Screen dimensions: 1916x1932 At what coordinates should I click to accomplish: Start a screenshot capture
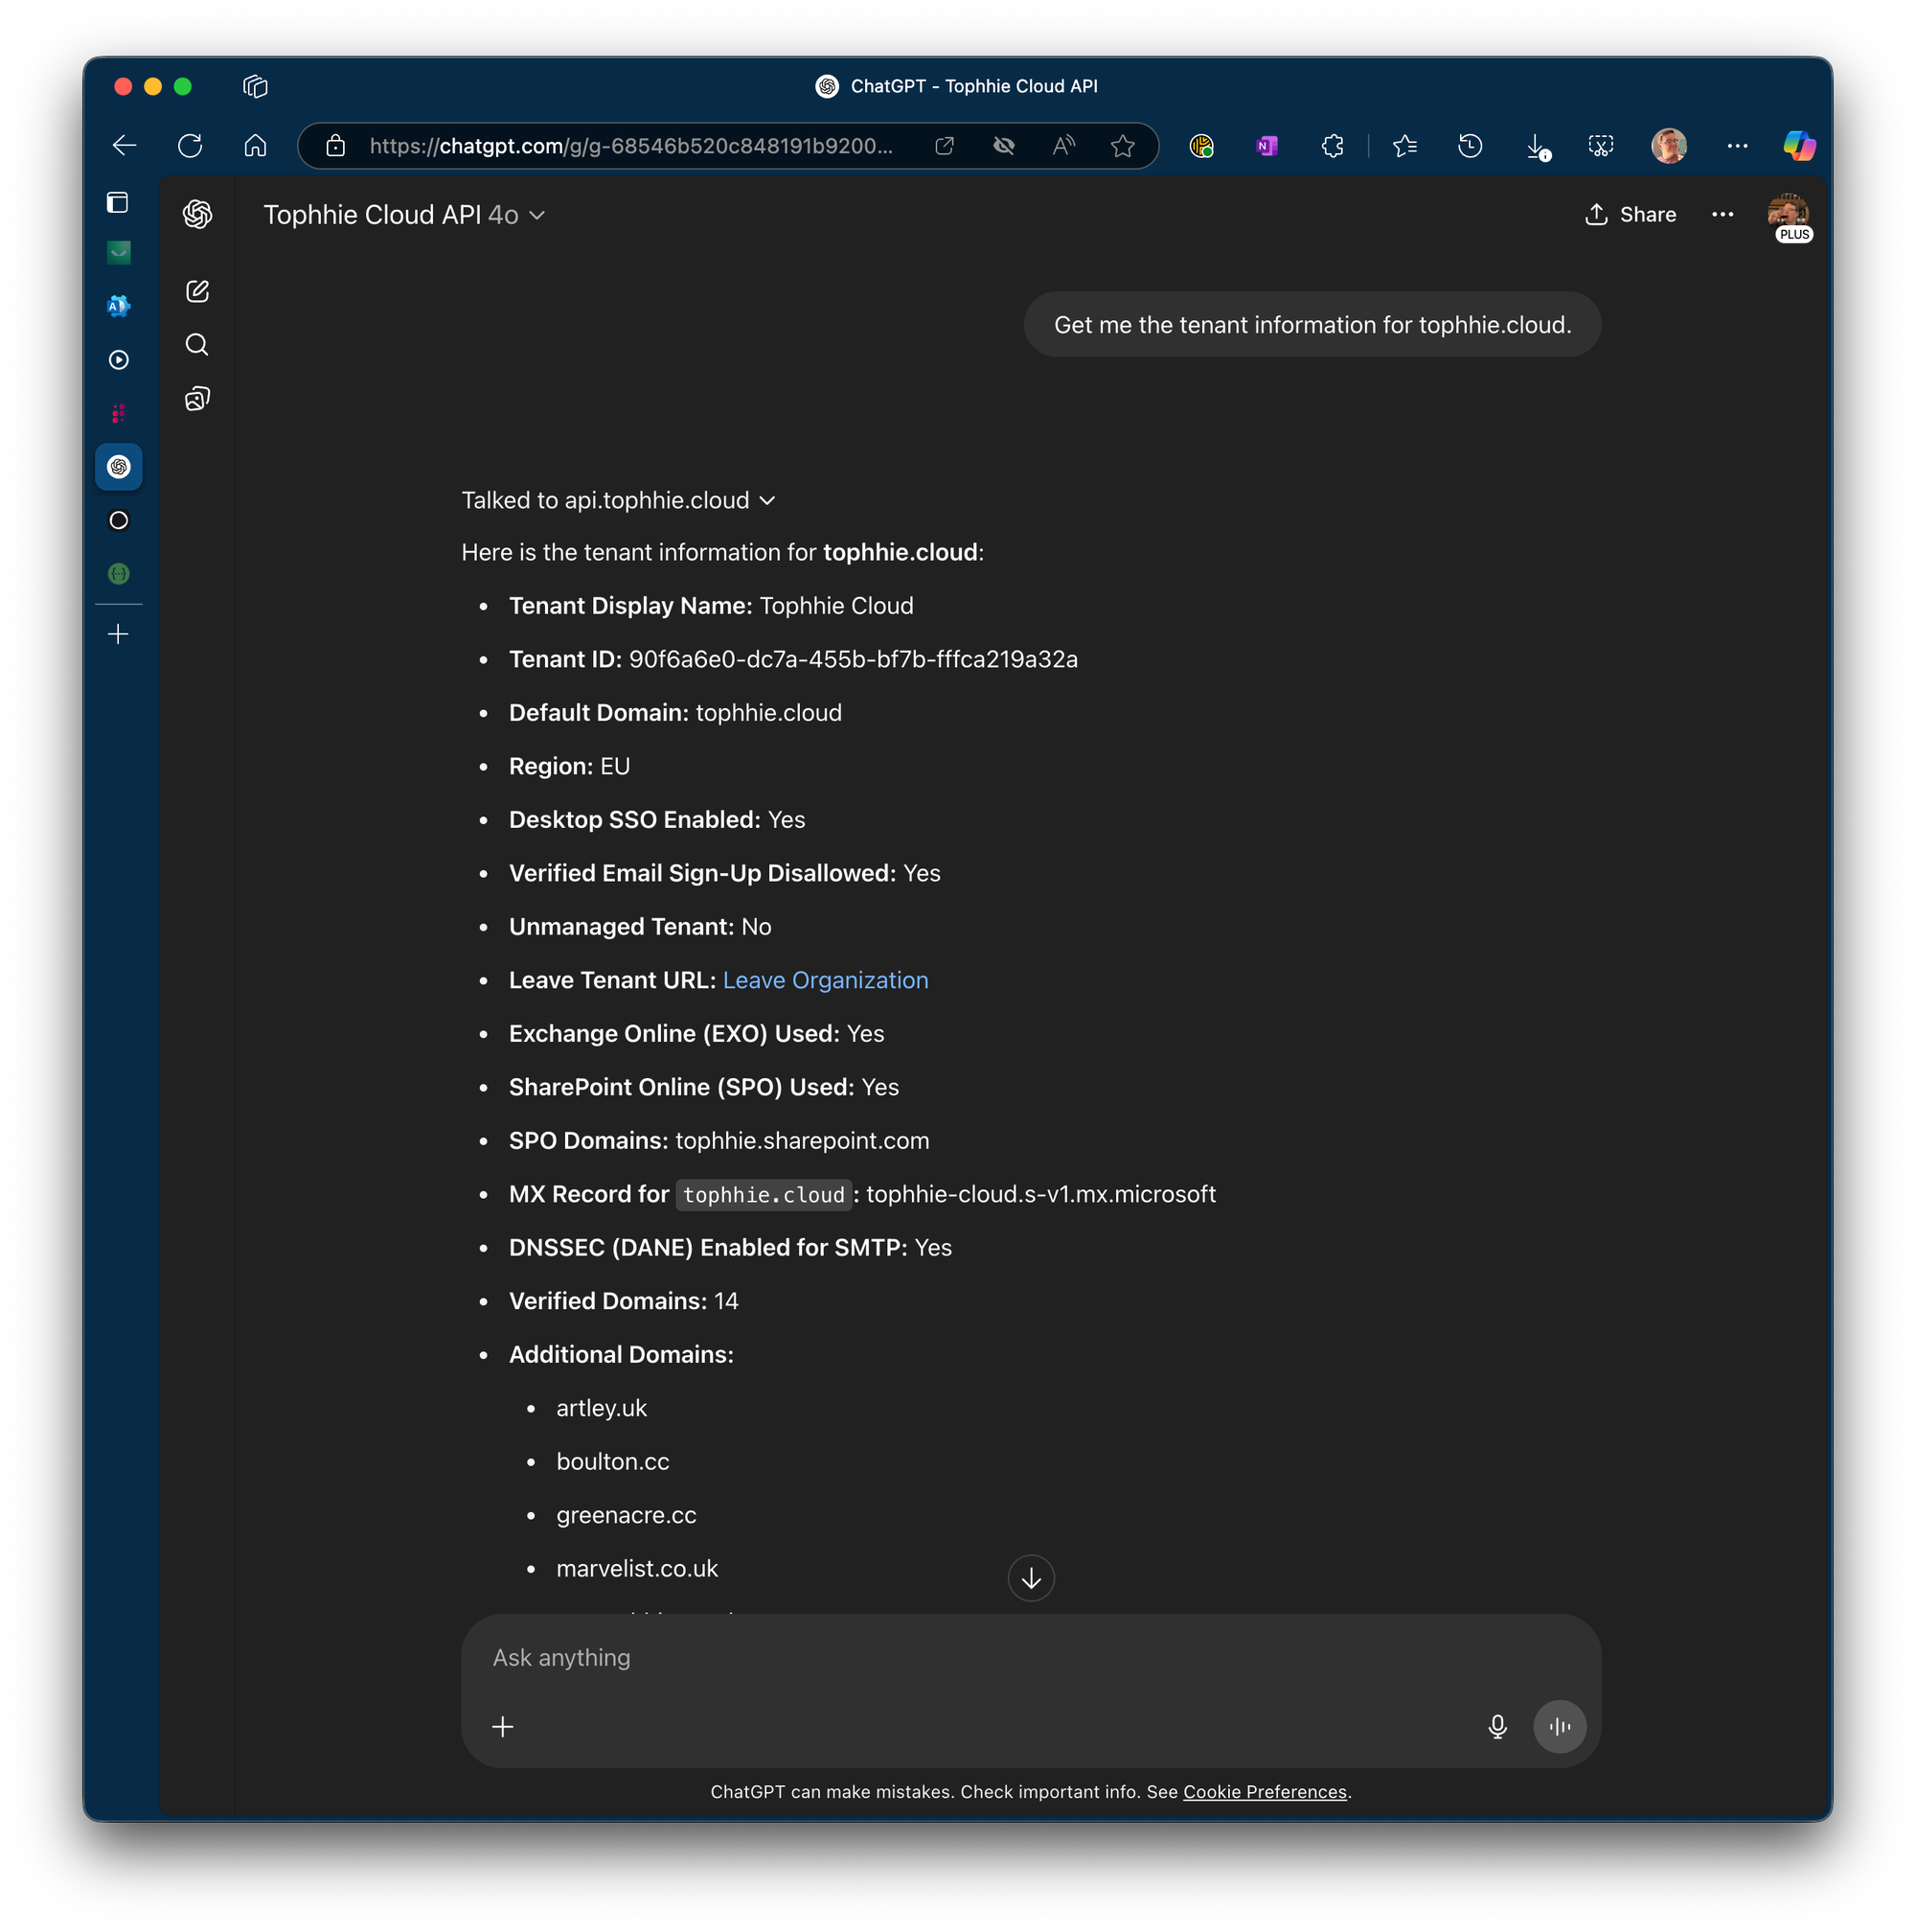point(1601,146)
